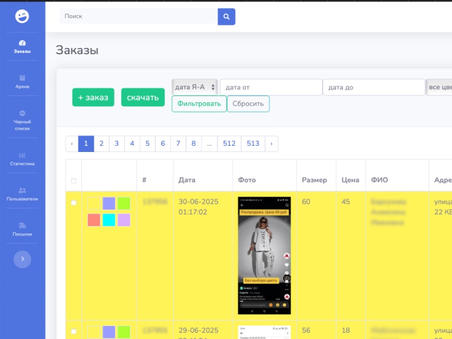Open Пользователи sidebar icon
452x339 pixels.
[22, 190]
